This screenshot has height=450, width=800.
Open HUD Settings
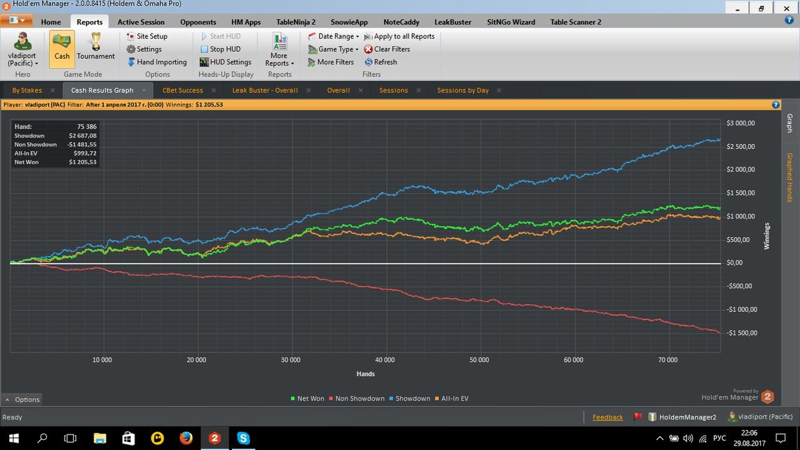225,62
